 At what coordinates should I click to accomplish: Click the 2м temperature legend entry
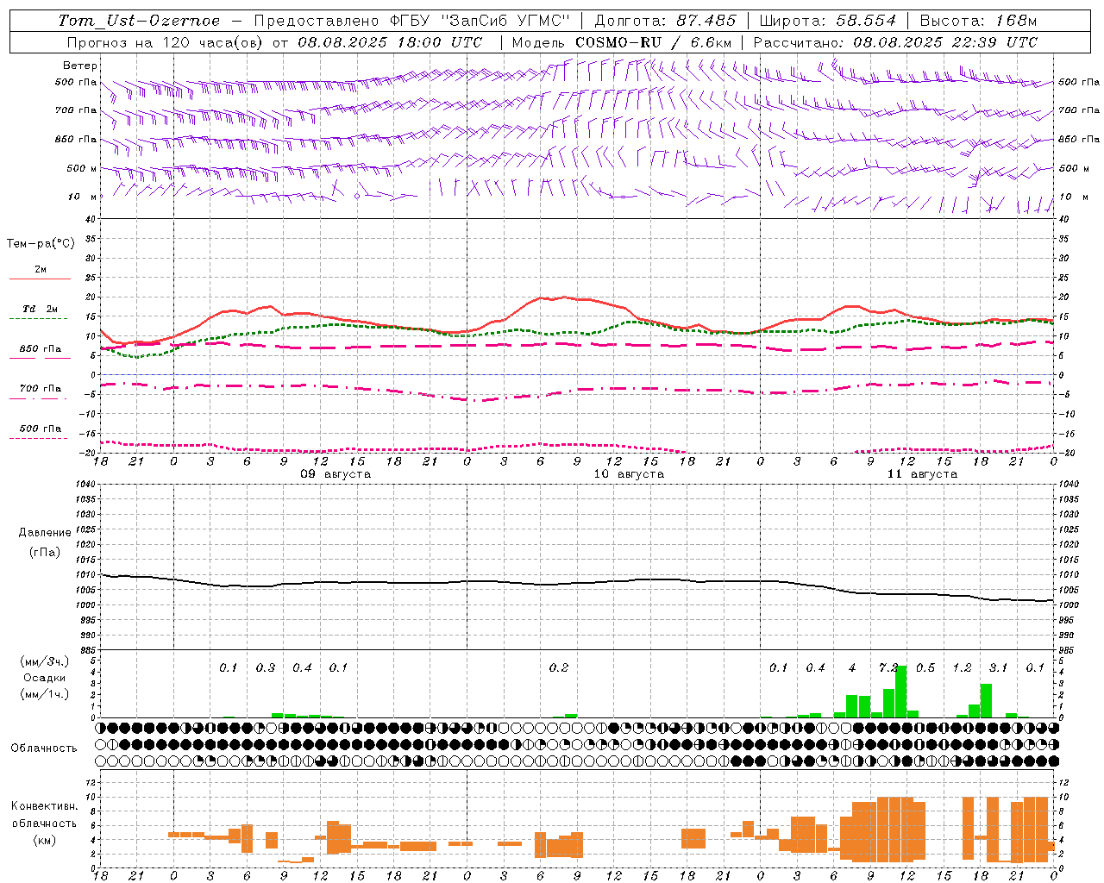pyautogui.click(x=41, y=269)
